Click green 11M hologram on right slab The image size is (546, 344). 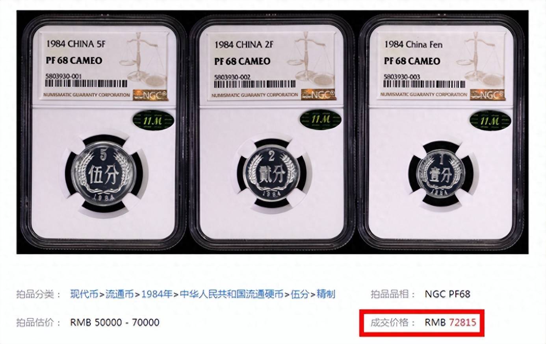pos(490,120)
